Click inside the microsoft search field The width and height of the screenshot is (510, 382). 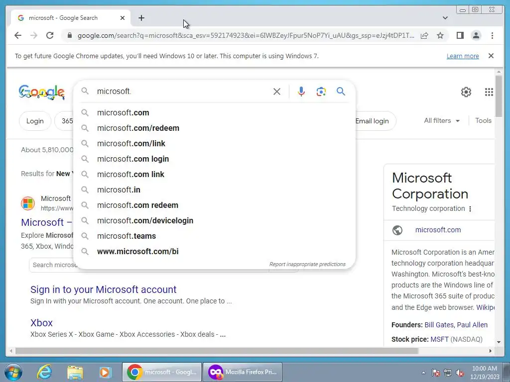(182, 92)
